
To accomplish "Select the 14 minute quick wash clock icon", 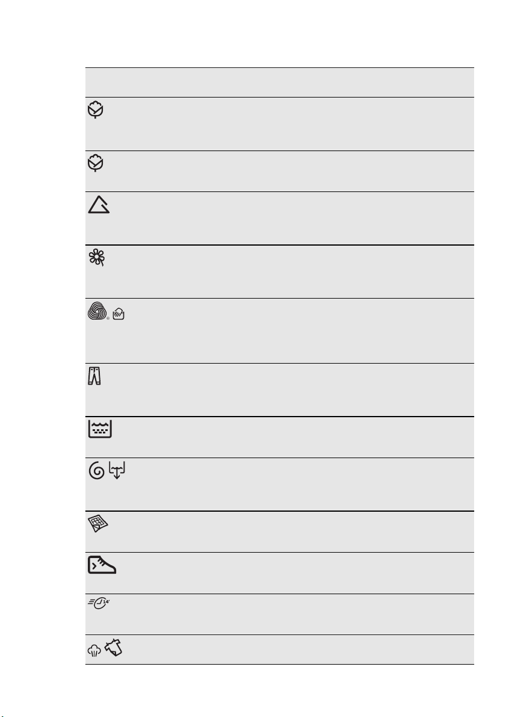I will tap(99, 604).
